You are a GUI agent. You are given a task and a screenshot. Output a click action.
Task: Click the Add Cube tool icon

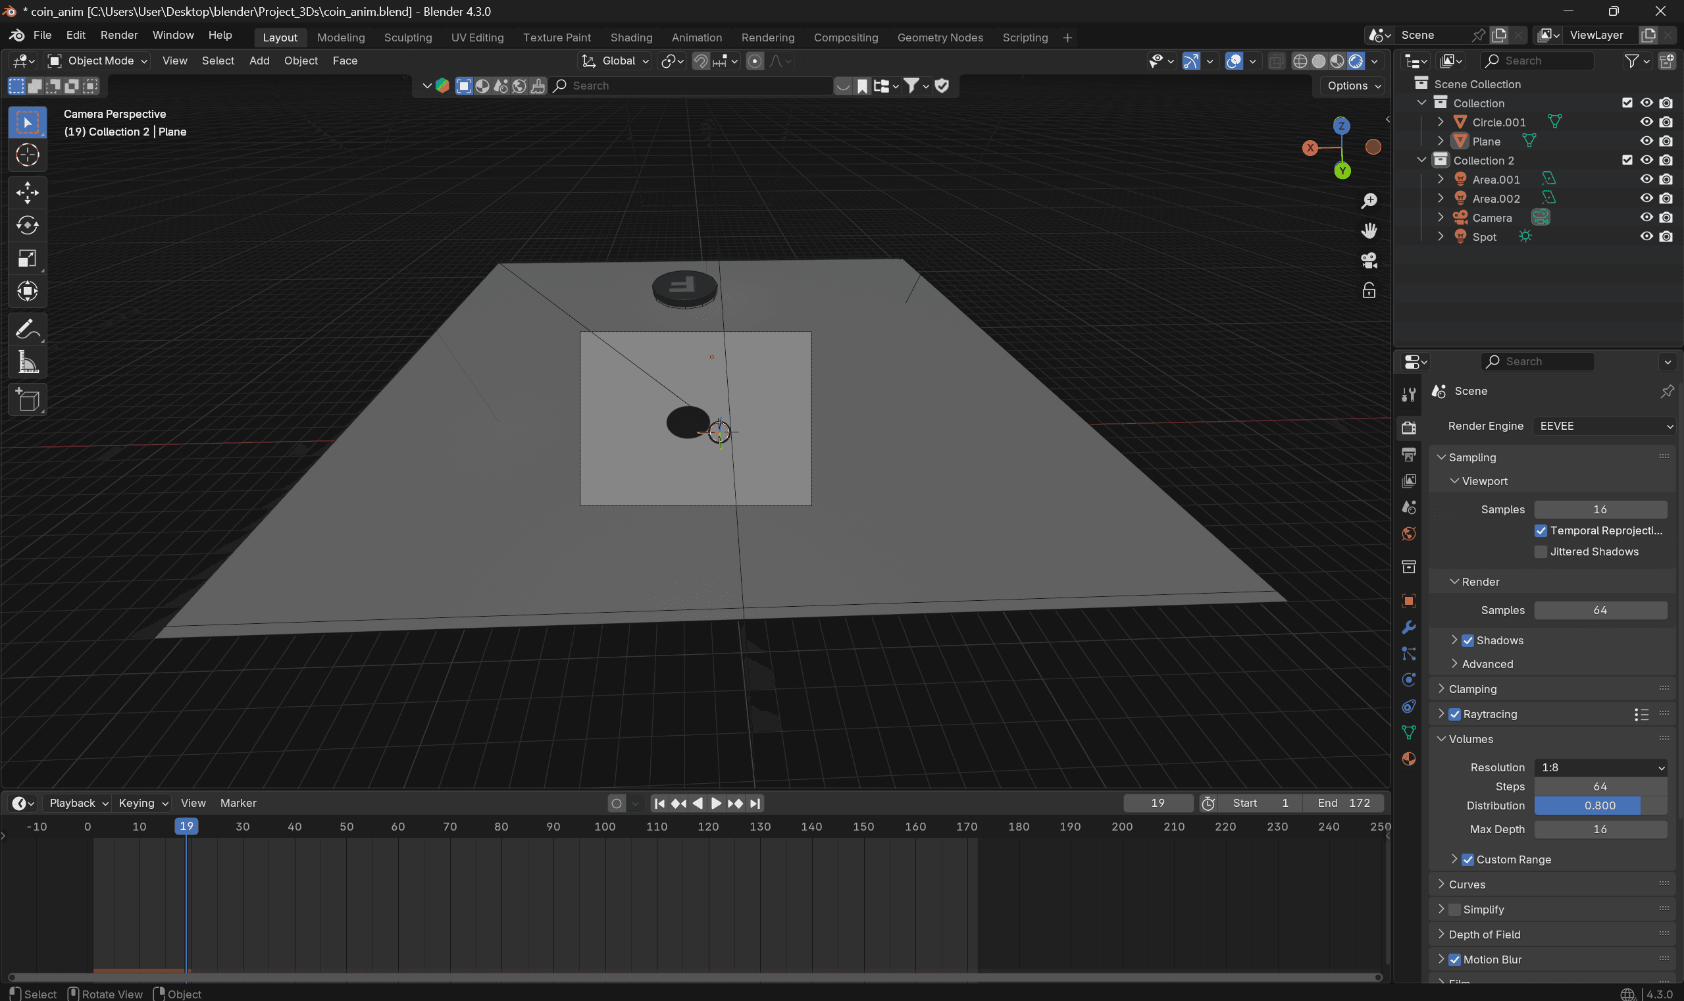[x=27, y=400]
